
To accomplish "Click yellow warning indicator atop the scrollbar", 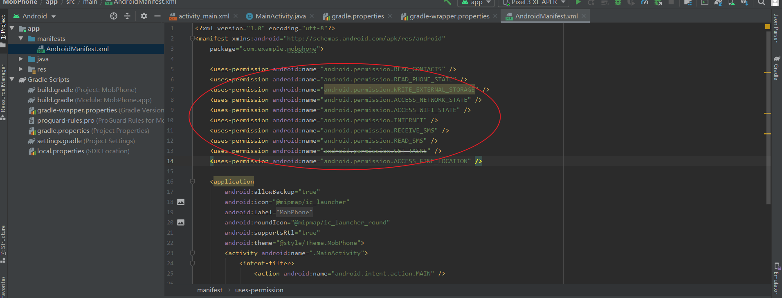I will (768, 27).
